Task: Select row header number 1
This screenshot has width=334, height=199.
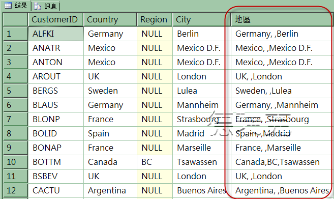Action: click(x=15, y=34)
